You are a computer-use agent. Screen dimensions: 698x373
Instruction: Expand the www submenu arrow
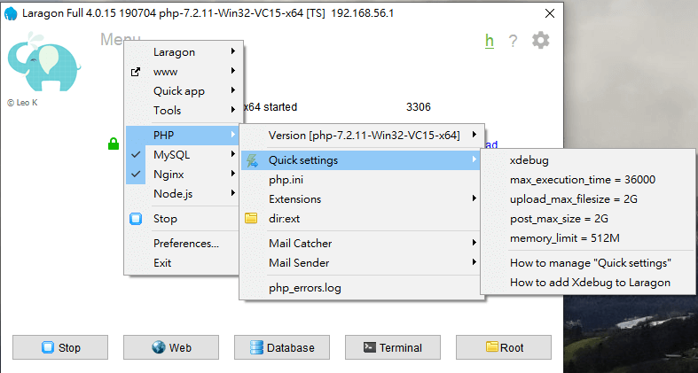pyautogui.click(x=233, y=71)
